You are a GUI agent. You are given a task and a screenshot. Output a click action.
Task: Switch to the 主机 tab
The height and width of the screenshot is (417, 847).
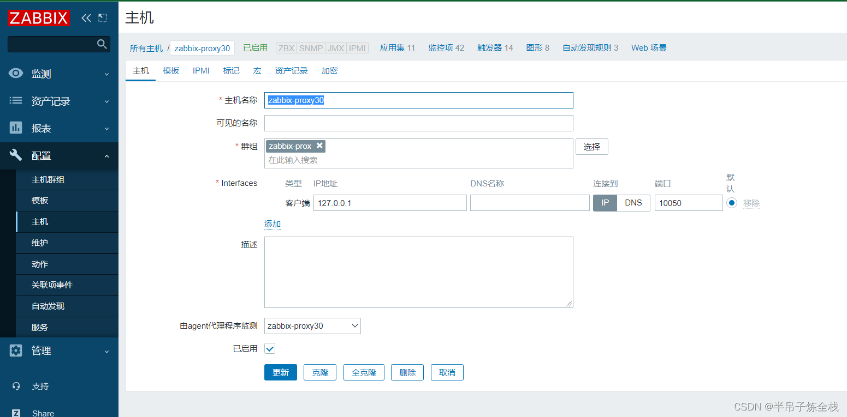point(141,70)
